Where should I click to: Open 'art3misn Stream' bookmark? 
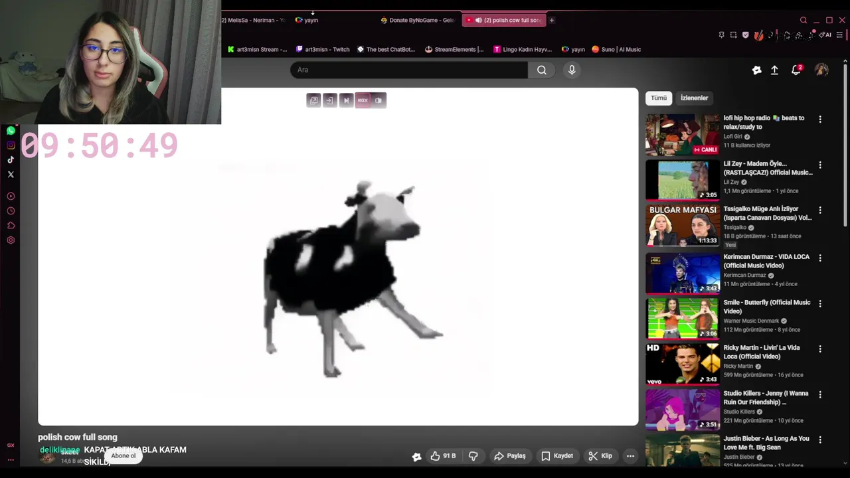tap(258, 49)
